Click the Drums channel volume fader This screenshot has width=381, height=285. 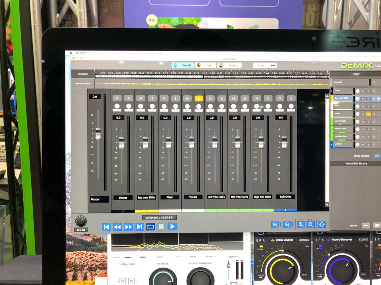click(122, 142)
